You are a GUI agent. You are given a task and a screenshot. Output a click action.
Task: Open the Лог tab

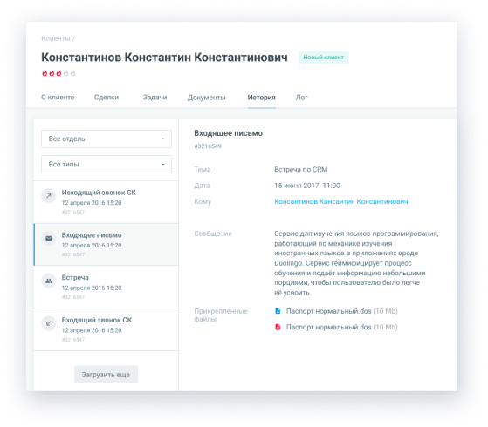click(301, 98)
